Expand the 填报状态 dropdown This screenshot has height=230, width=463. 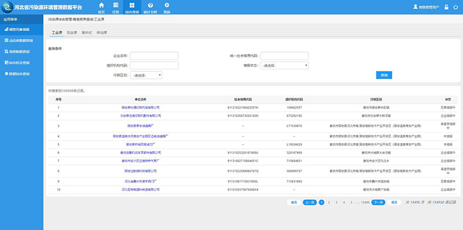284,65
